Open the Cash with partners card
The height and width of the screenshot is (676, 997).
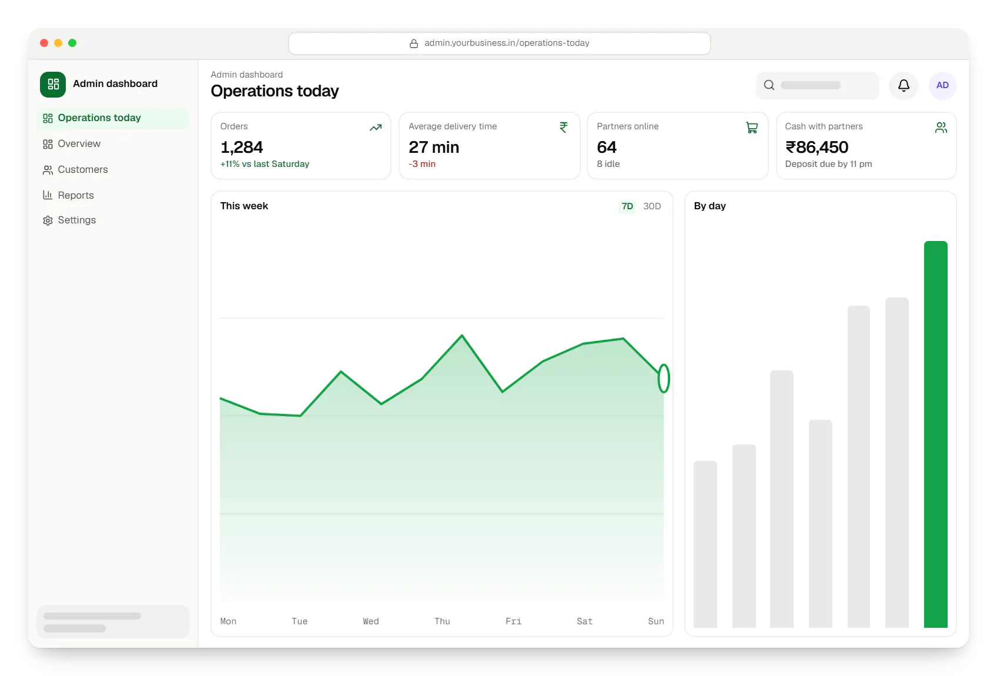tap(866, 146)
